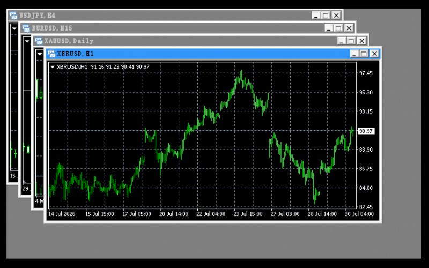Screen dimensions: 429x268
Task: Click the USDJPY, H4 chart window icon
Action: [x=13, y=16]
